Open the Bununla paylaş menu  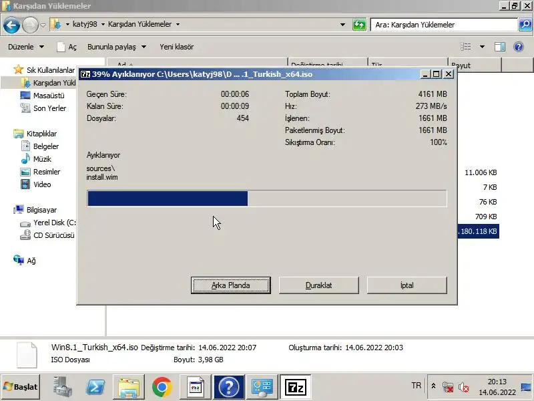117,47
